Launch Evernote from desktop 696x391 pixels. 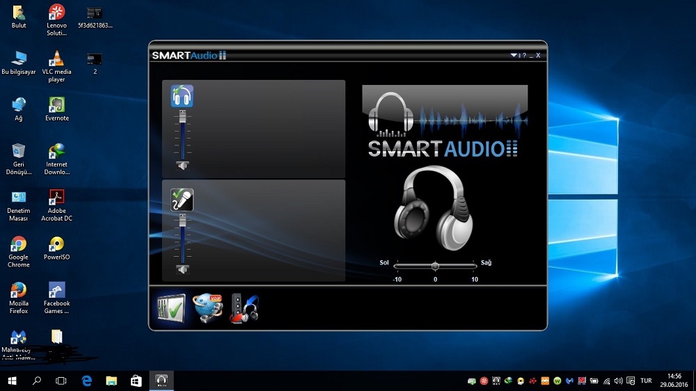tap(57, 109)
